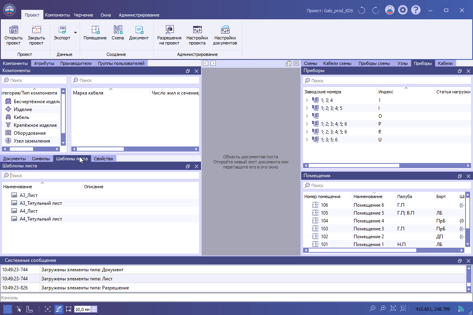The width and height of the screenshot is (473, 315).
Task: Expand the device row with index P
Action: pyautogui.click(x=307, y=124)
